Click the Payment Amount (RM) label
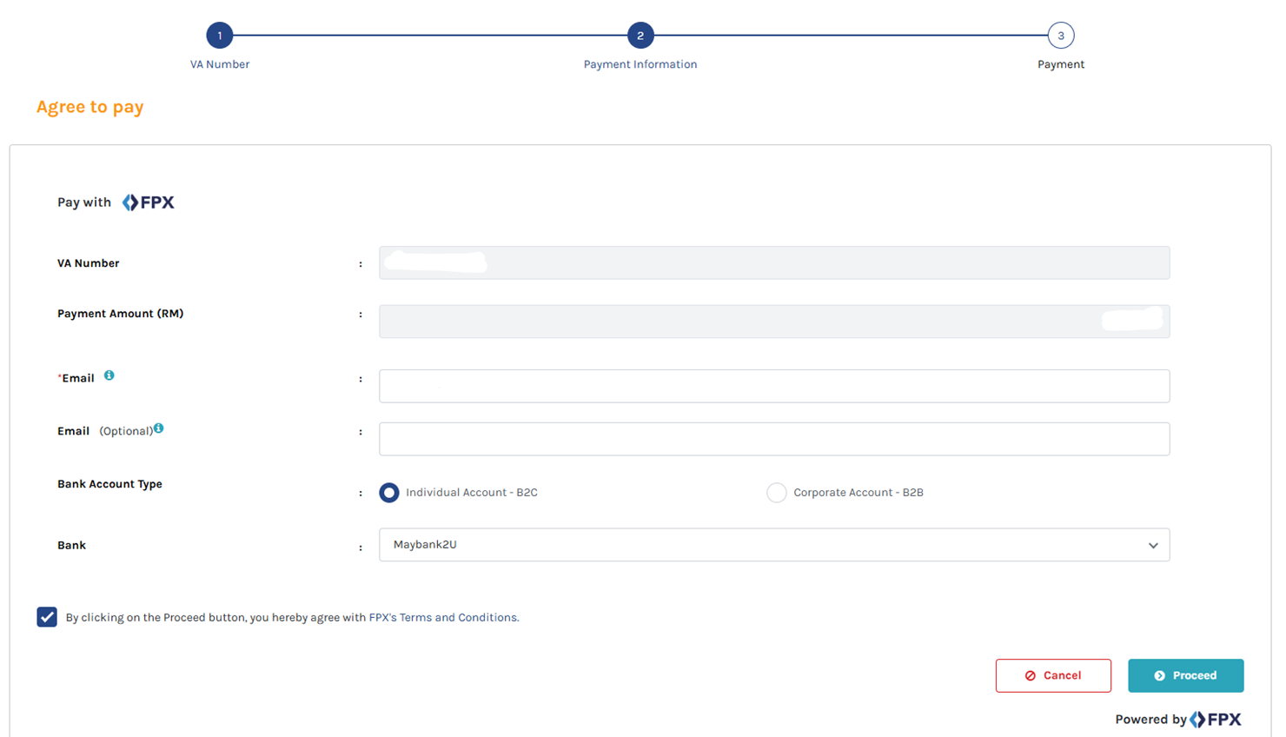This screenshot has height=737, width=1286. coord(121,314)
